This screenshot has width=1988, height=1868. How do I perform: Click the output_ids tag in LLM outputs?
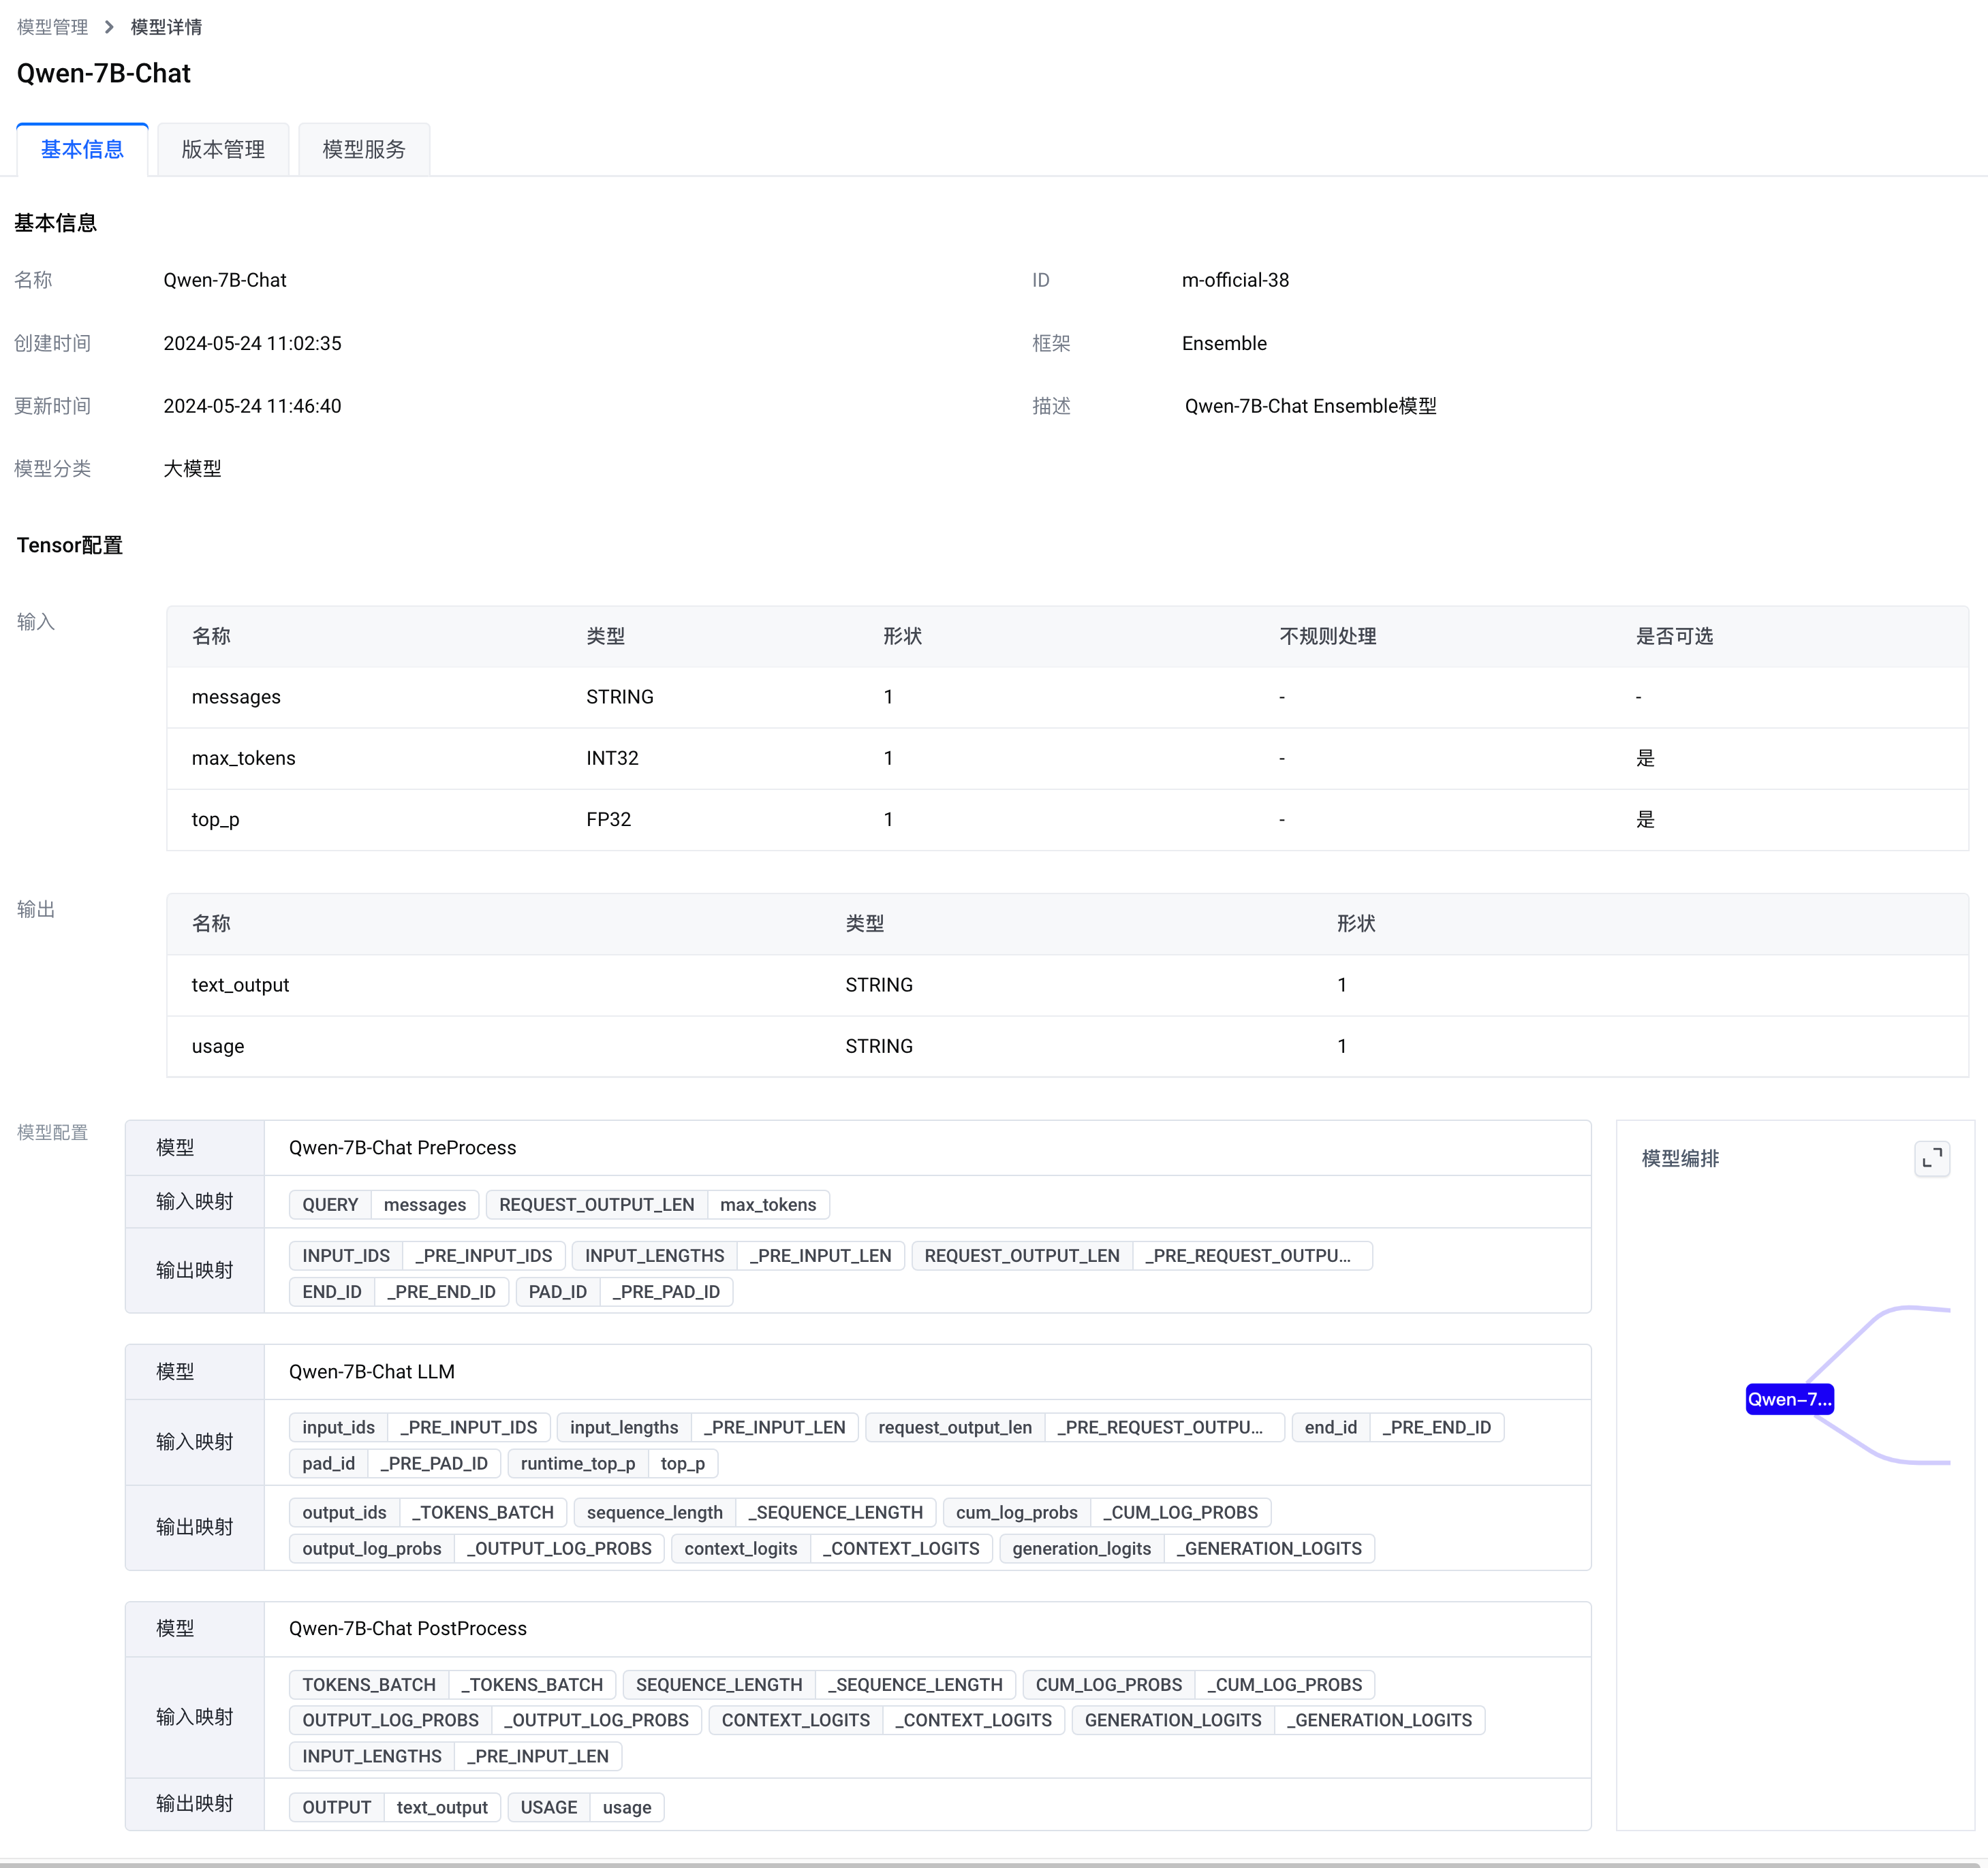pyautogui.click(x=344, y=1513)
